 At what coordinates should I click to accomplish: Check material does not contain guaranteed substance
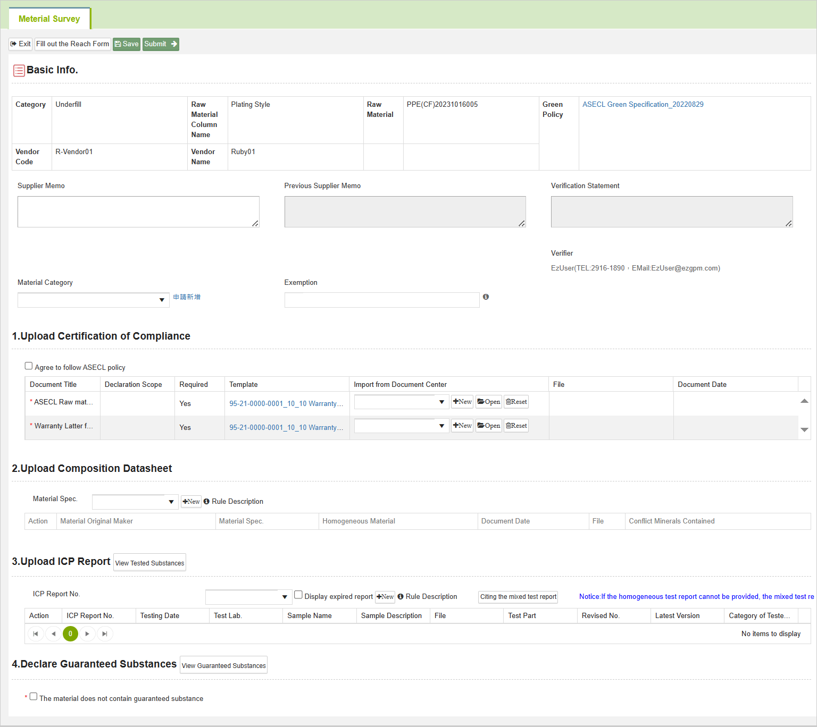tap(34, 696)
